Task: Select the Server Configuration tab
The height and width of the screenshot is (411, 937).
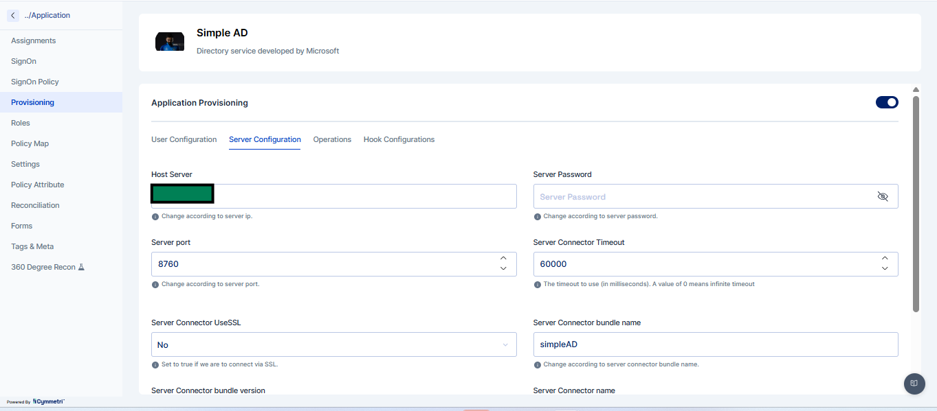Action: pyautogui.click(x=265, y=139)
